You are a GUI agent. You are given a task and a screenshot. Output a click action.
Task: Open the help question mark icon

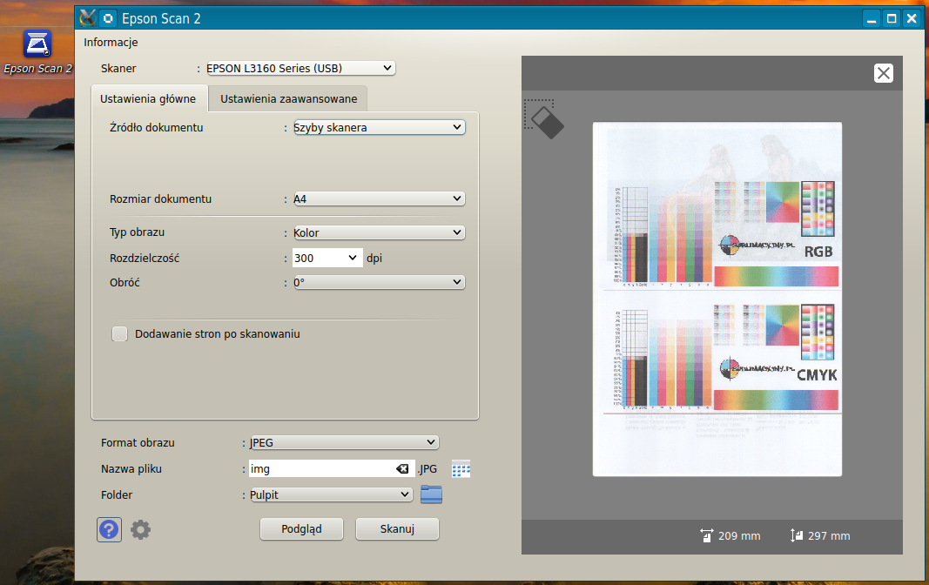(x=109, y=529)
